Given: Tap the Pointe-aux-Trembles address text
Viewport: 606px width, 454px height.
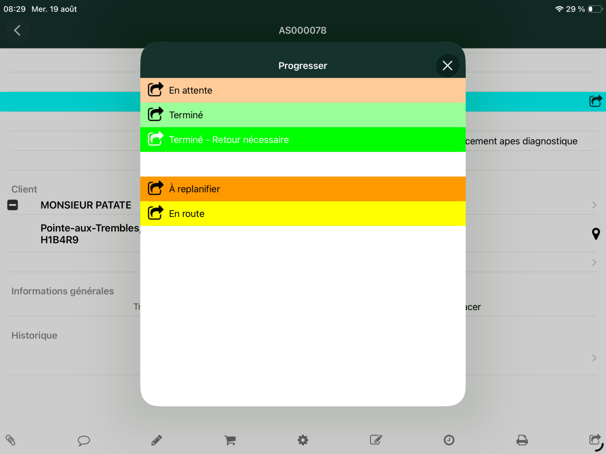Looking at the screenshot, I should pyautogui.click(x=90, y=234).
